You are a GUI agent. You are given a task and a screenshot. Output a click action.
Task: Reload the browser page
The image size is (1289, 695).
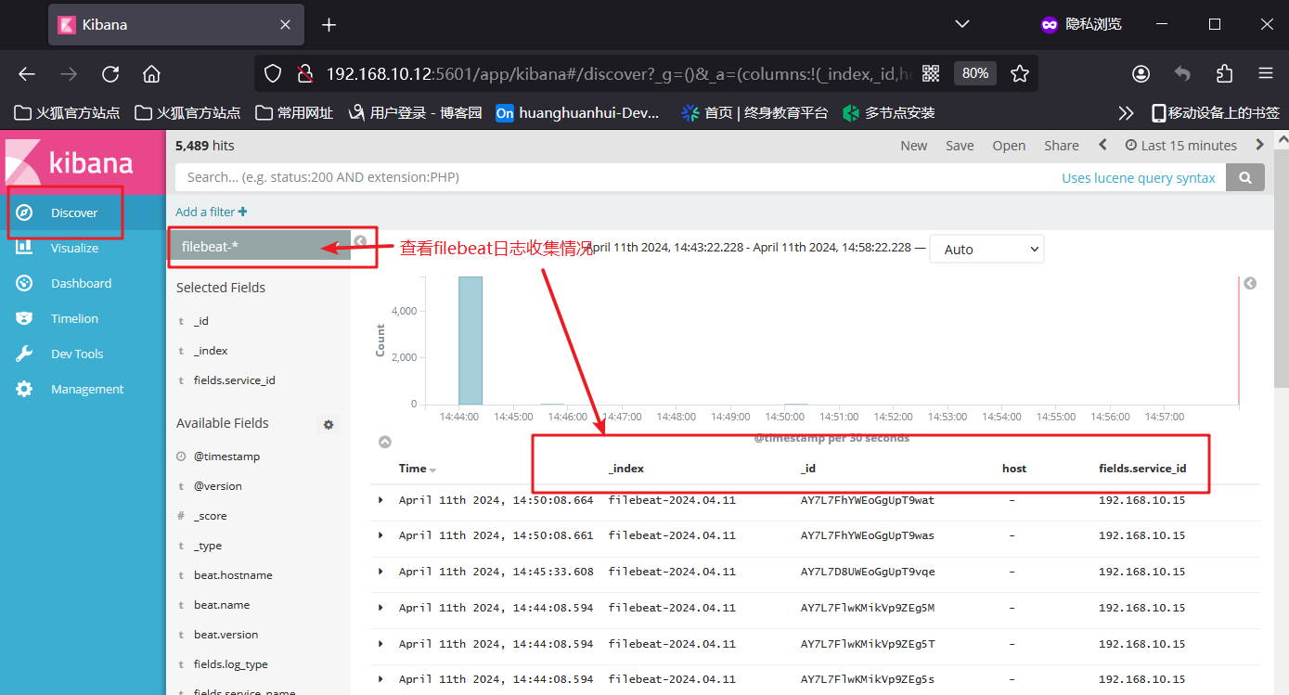click(x=110, y=73)
